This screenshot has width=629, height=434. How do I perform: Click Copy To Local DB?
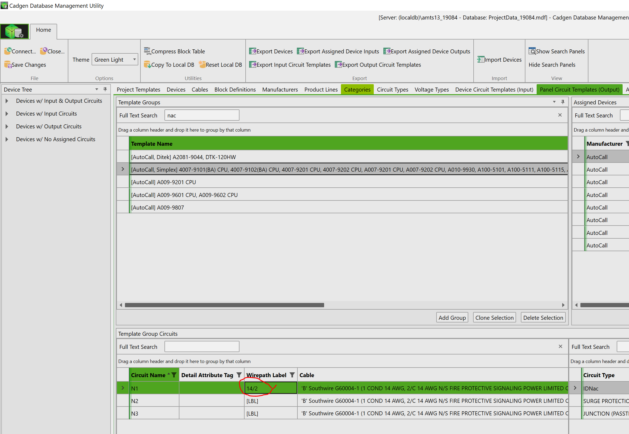[169, 64]
